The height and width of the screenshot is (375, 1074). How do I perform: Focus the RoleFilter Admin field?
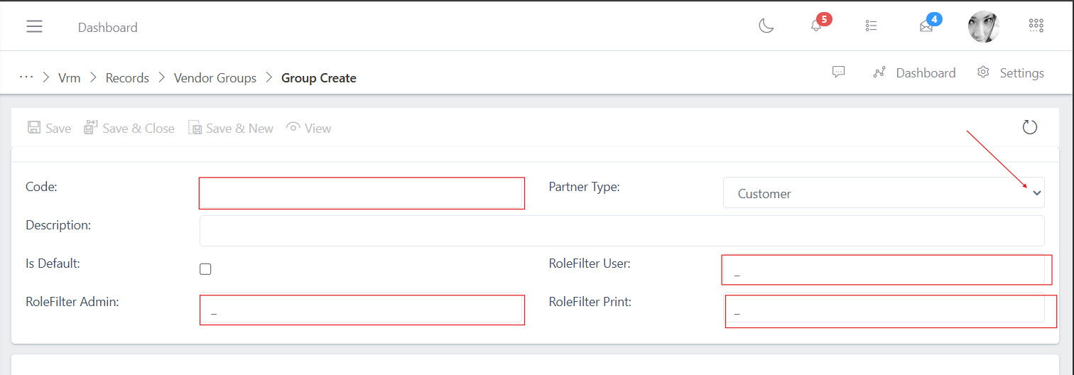[x=362, y=310]
